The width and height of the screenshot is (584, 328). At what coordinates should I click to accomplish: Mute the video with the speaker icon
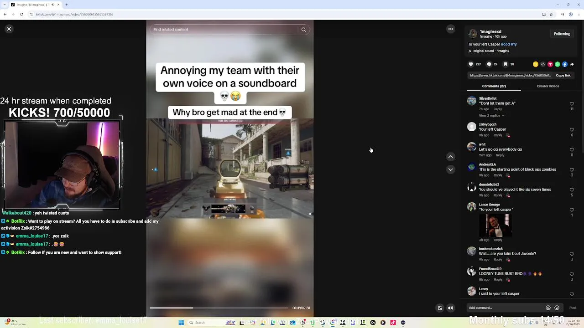(451, 308)
